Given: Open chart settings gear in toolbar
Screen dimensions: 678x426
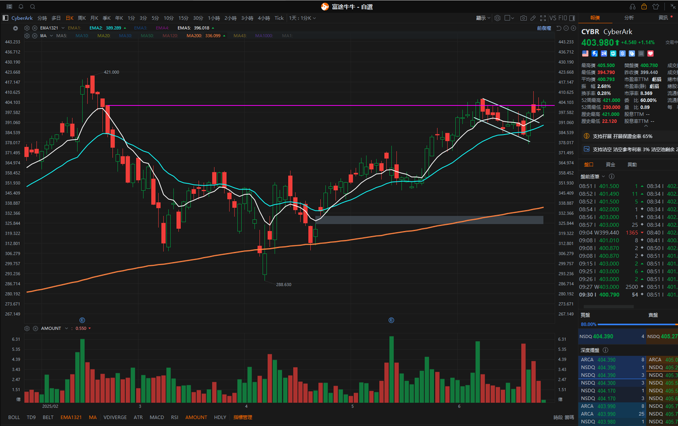Looking at the screenshot, I should pyautogui.click(x=497, y=18).
